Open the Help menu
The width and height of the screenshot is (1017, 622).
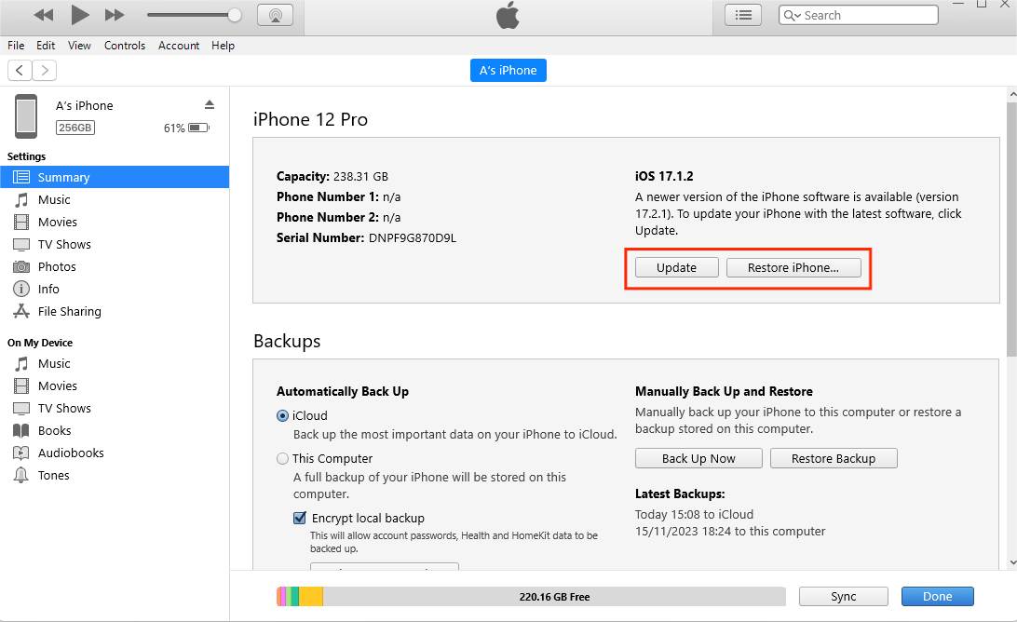click(223, 46)
